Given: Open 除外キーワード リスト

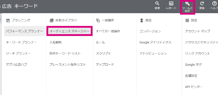Looking at the screenshot, I should click(x=65, y=53).
